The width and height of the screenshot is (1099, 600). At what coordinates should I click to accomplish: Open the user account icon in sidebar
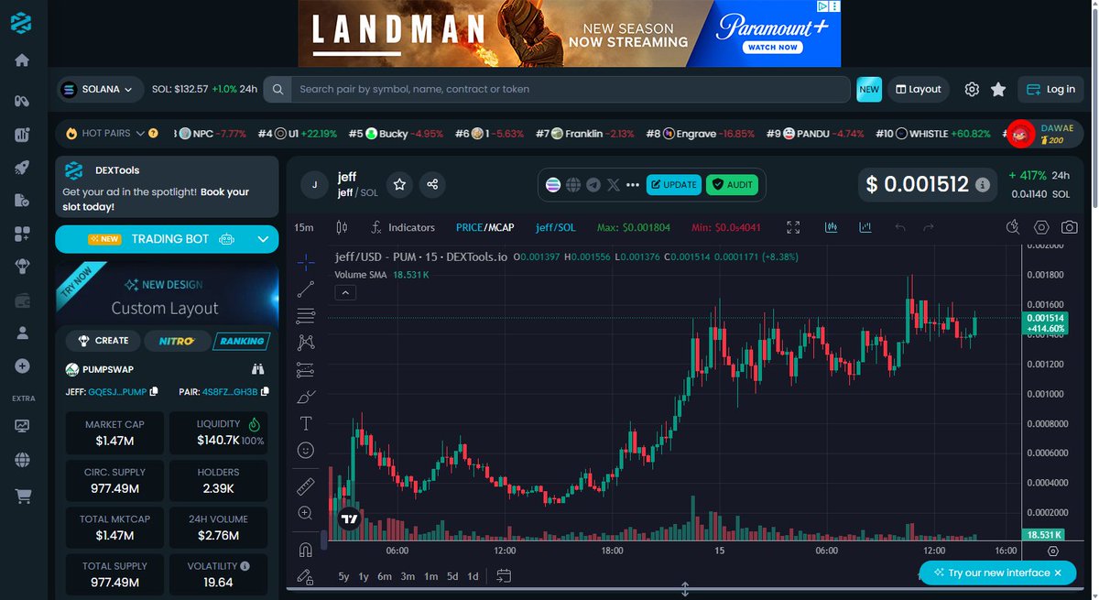coord(22,333)
